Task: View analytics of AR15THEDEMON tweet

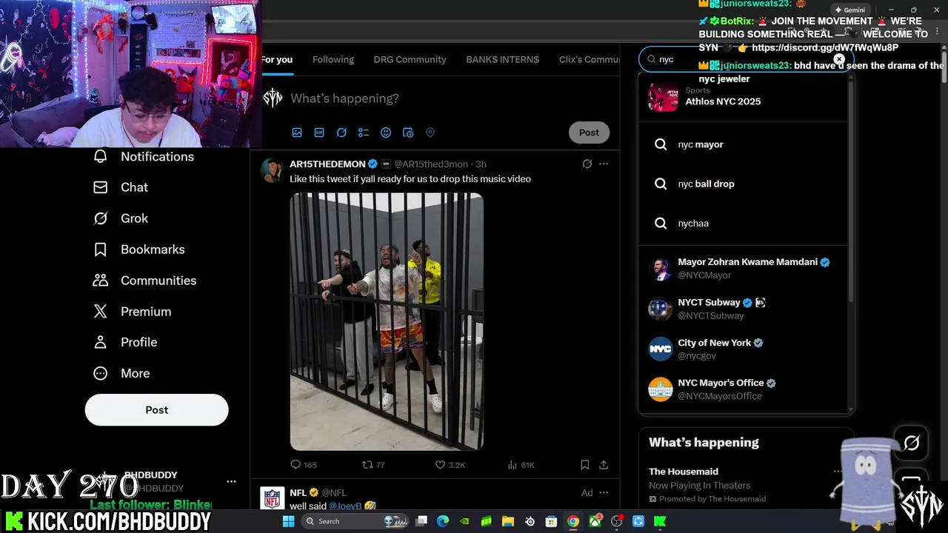Action: (x=521, y=465)
